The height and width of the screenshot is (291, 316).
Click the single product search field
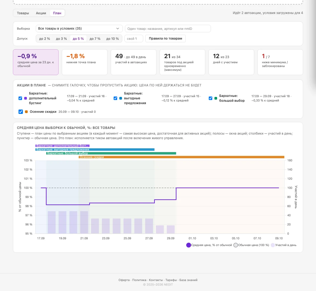[168, 29]
